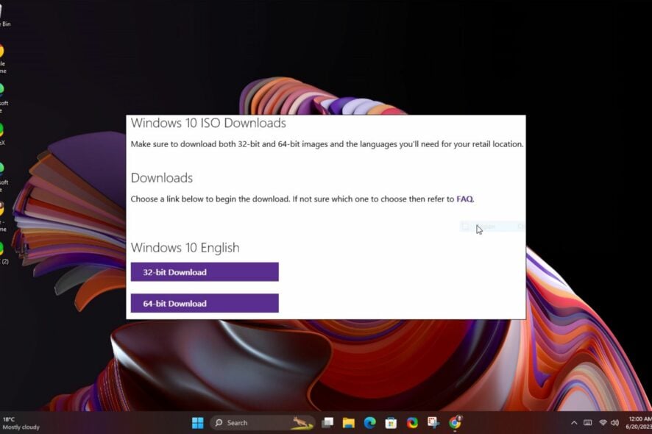
Task: Toggle the touch keyboard tray icon
Action: point(587,423)
